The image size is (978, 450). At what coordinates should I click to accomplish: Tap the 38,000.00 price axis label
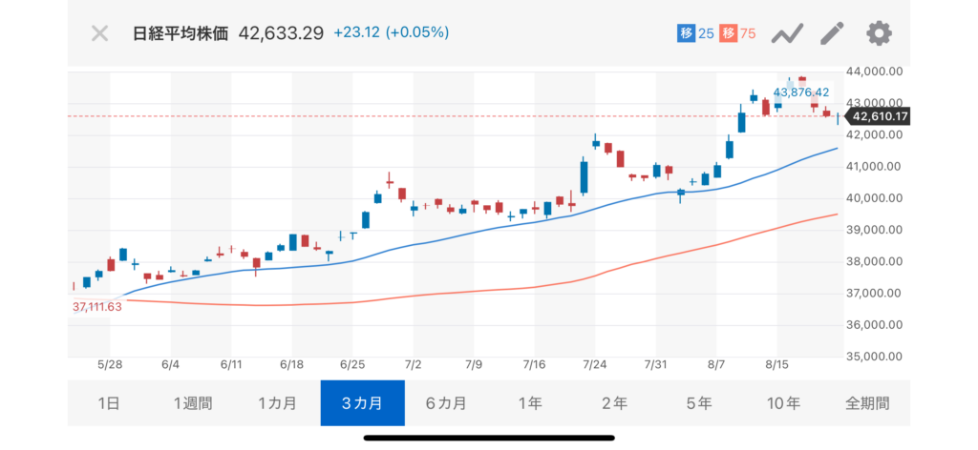tap(874, 262)
